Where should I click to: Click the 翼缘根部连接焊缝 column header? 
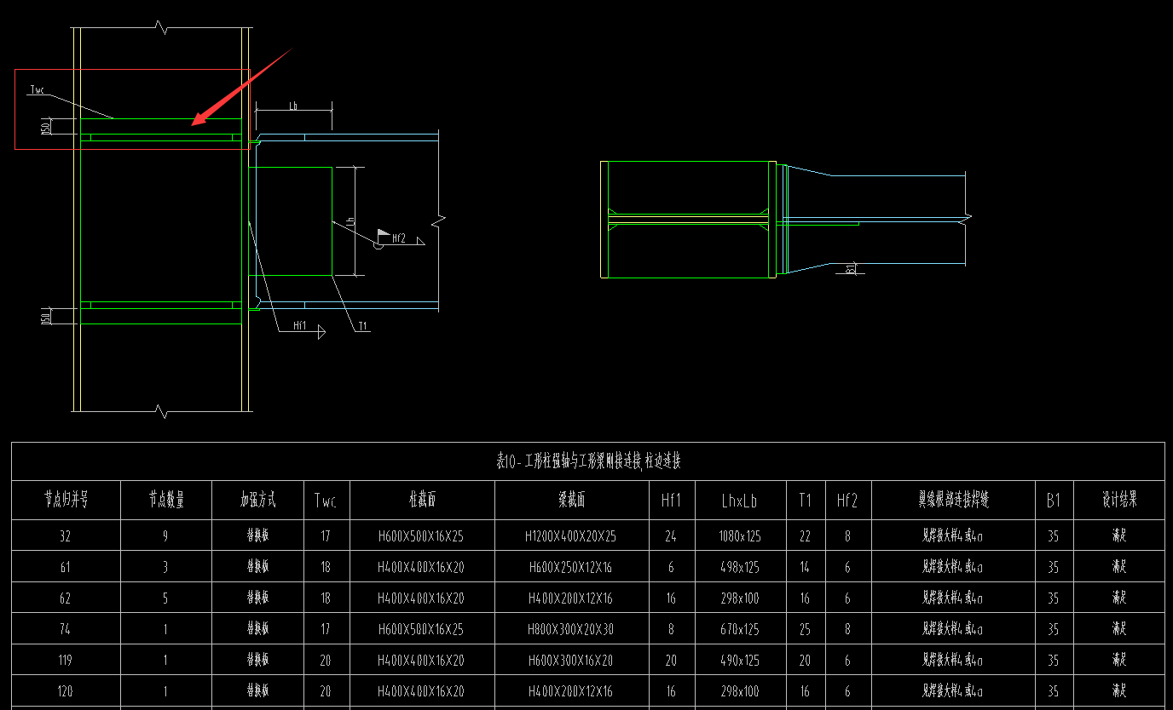[x=953, y=500]
